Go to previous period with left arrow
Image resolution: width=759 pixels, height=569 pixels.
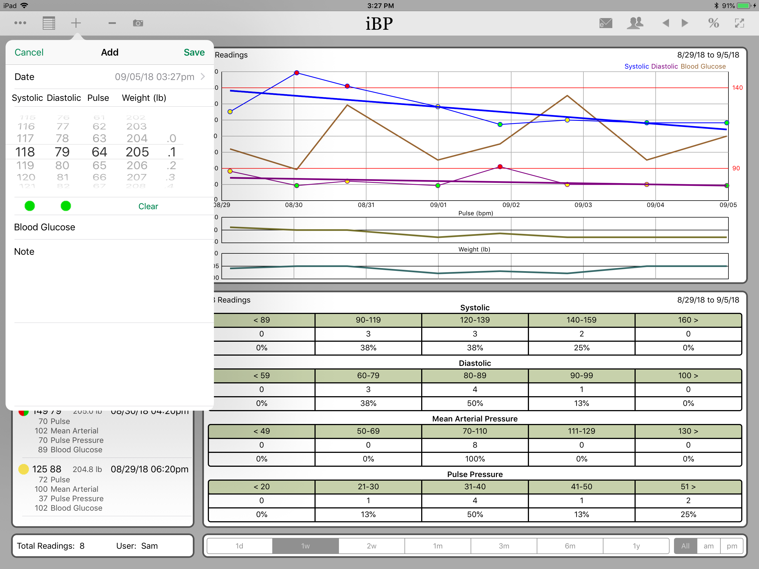click(x=666, y=23)
